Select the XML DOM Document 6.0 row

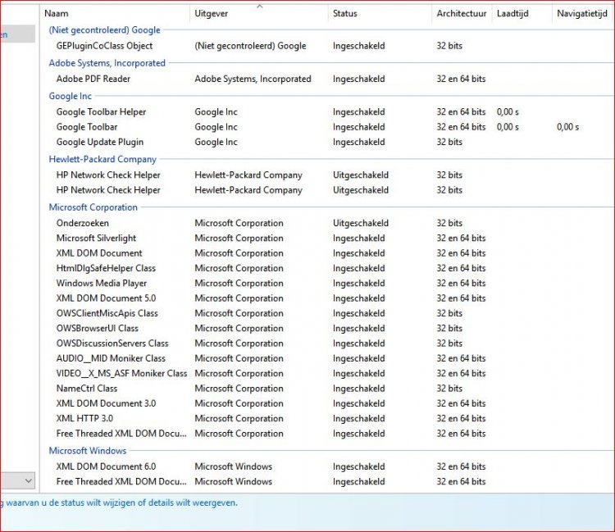(106, 466)
